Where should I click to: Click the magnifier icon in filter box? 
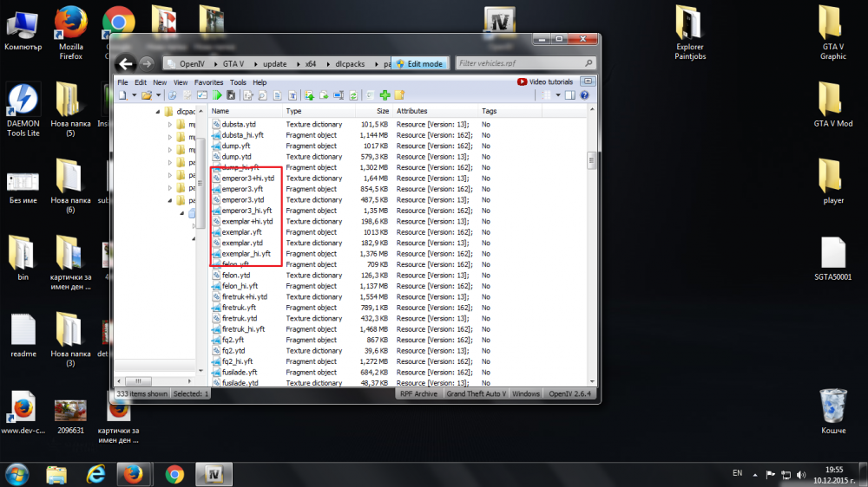pos(589,63)
